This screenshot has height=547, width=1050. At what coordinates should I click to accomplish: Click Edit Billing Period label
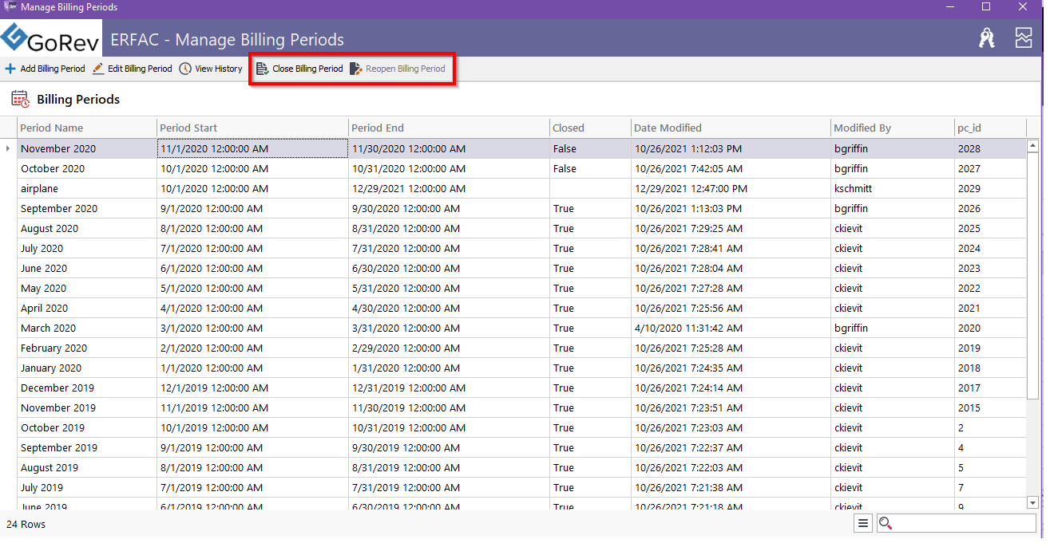pyautogui.click(x=140, y=69)
